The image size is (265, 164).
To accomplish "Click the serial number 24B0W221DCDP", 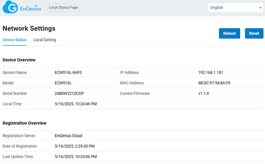I will click(69, 93).
